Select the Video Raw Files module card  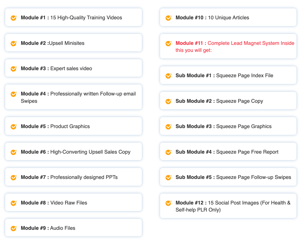point(73,203)
